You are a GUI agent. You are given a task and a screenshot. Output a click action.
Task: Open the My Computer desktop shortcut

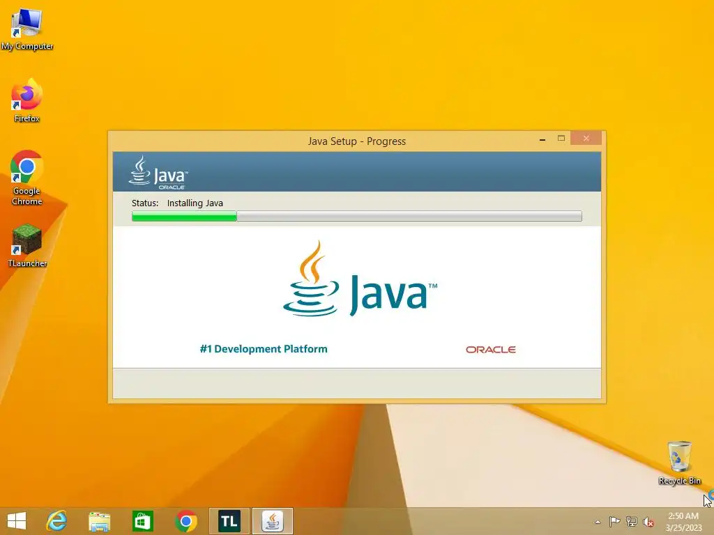[27, 29]
